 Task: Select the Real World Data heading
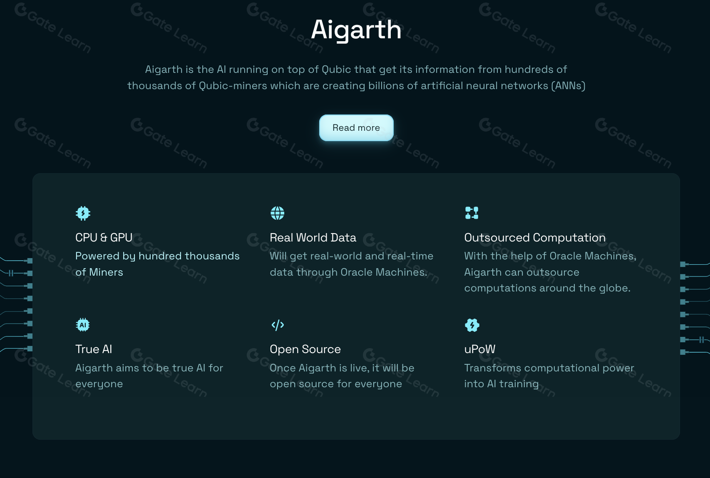pos(313,237)
